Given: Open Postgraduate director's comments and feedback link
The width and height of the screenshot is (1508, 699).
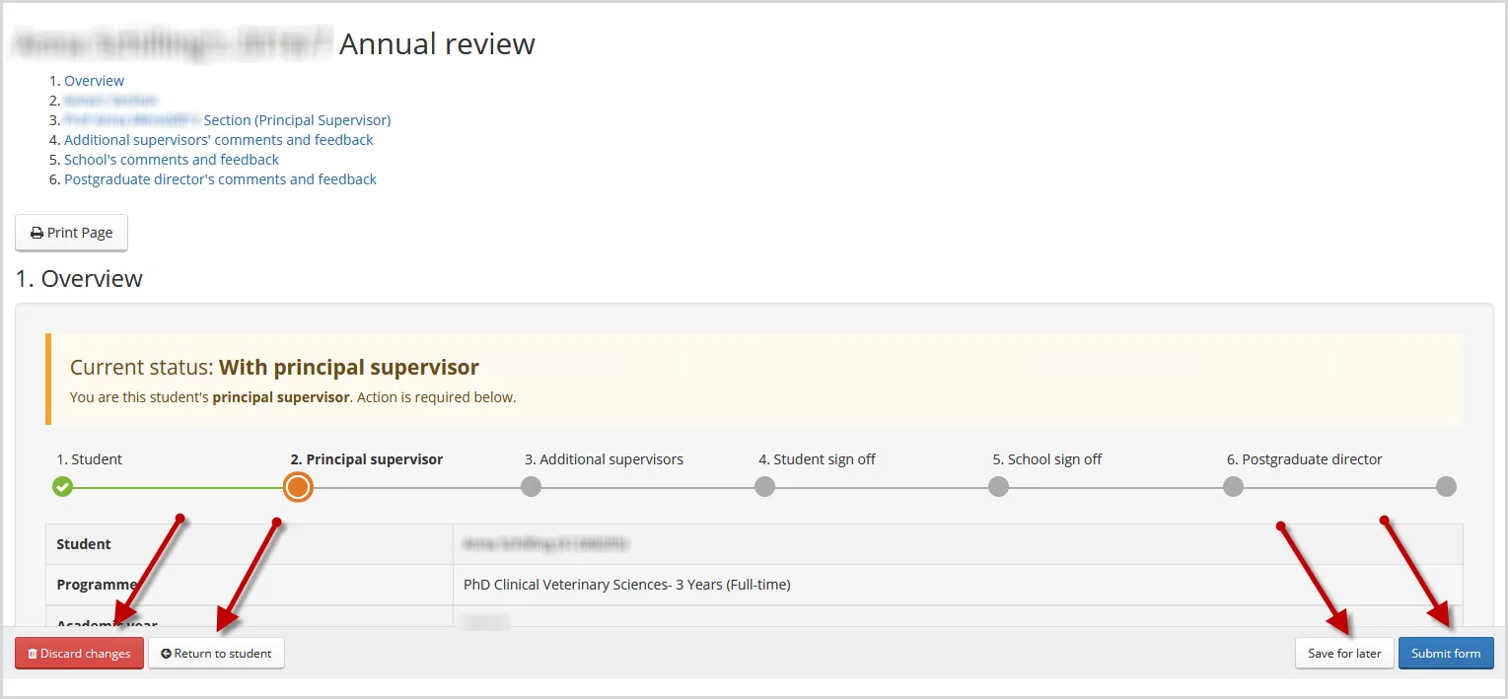Looking at the screenshot, I should coord(220,179).
